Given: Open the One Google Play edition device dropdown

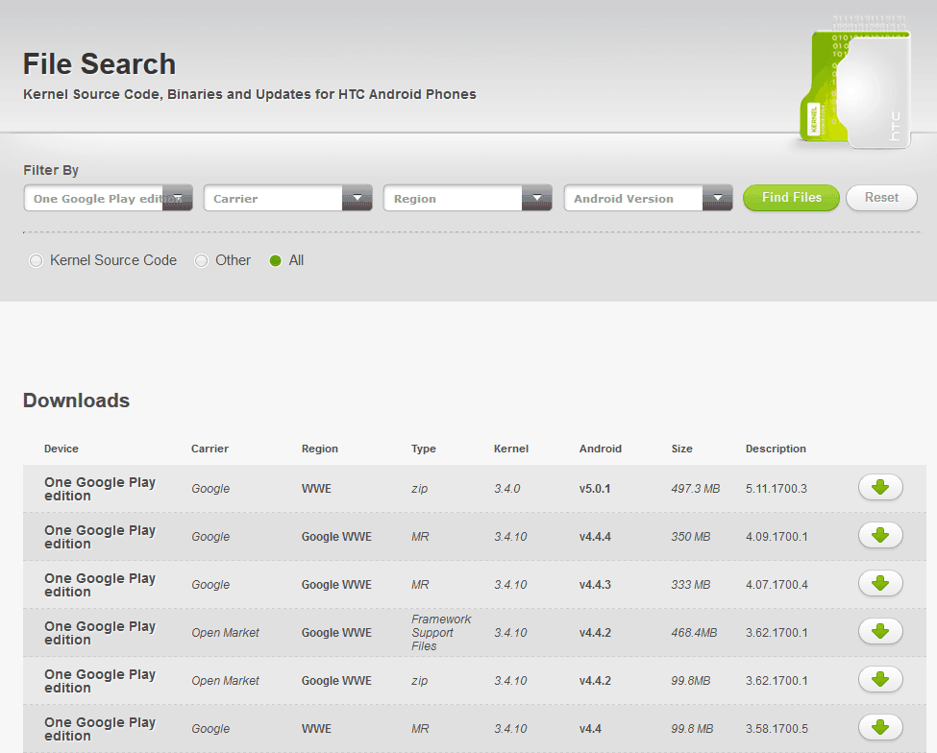Looking at the screenshot, I should click(x=109, y=198).
